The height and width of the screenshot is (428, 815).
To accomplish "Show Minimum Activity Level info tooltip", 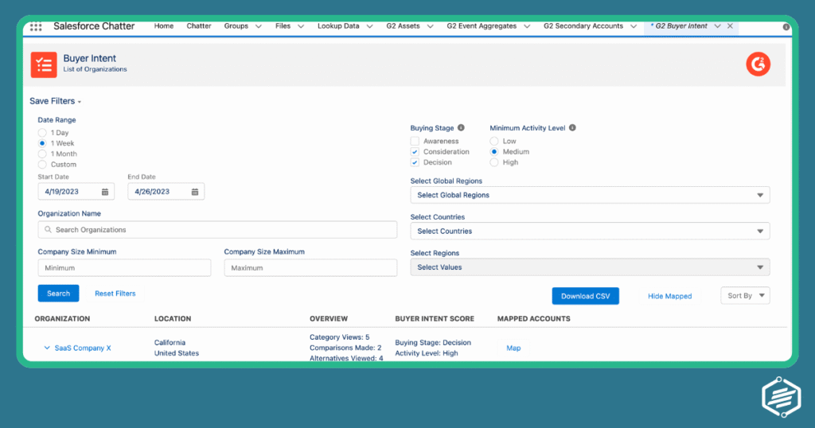I will (x=572, y=128).
